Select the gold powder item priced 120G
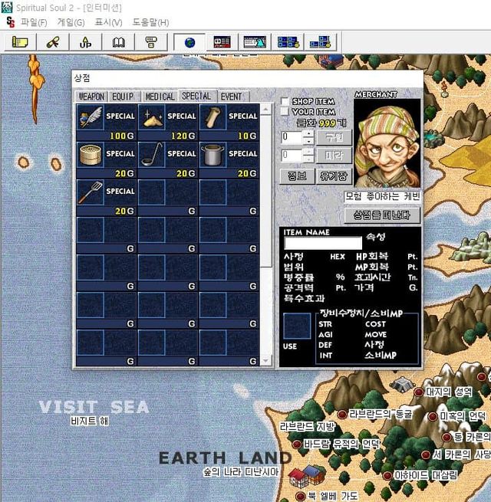Screen dimensions: 491x502 [152, 117]
